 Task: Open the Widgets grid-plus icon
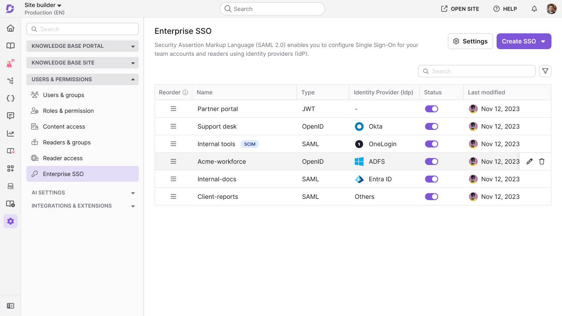(11, 169)
